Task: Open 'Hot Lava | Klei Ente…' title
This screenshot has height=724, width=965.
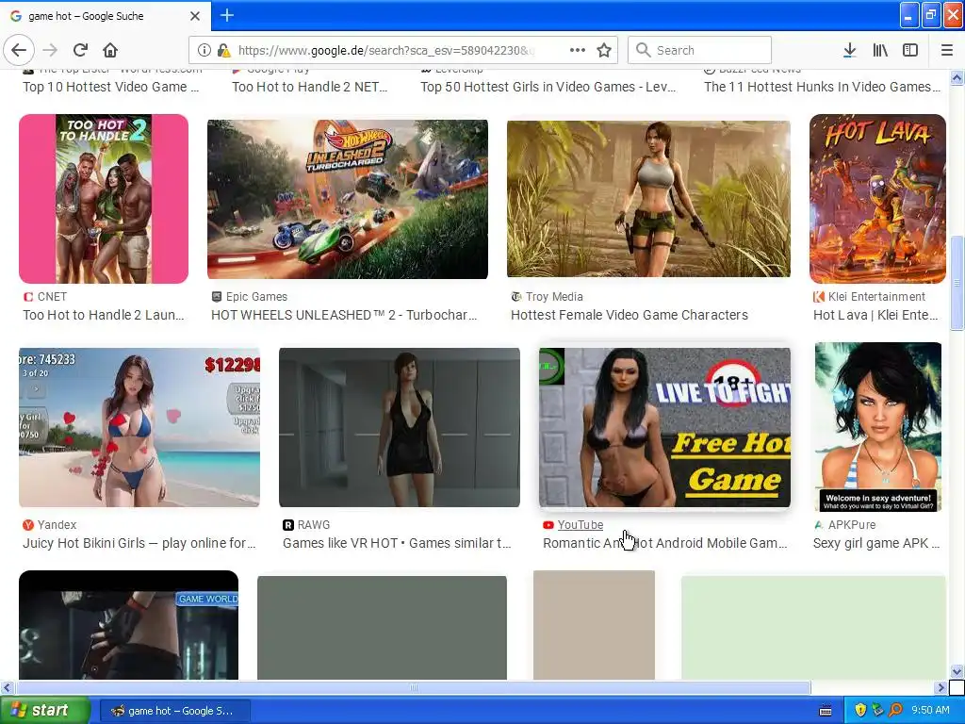Action: pos(875,315)
